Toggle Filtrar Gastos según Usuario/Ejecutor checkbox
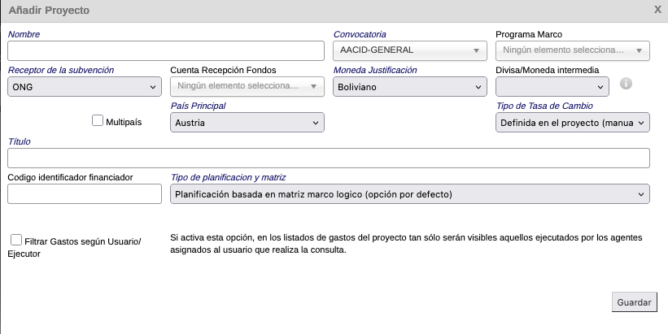This screenshot has height=334, width=668. [x=16, y=240]
